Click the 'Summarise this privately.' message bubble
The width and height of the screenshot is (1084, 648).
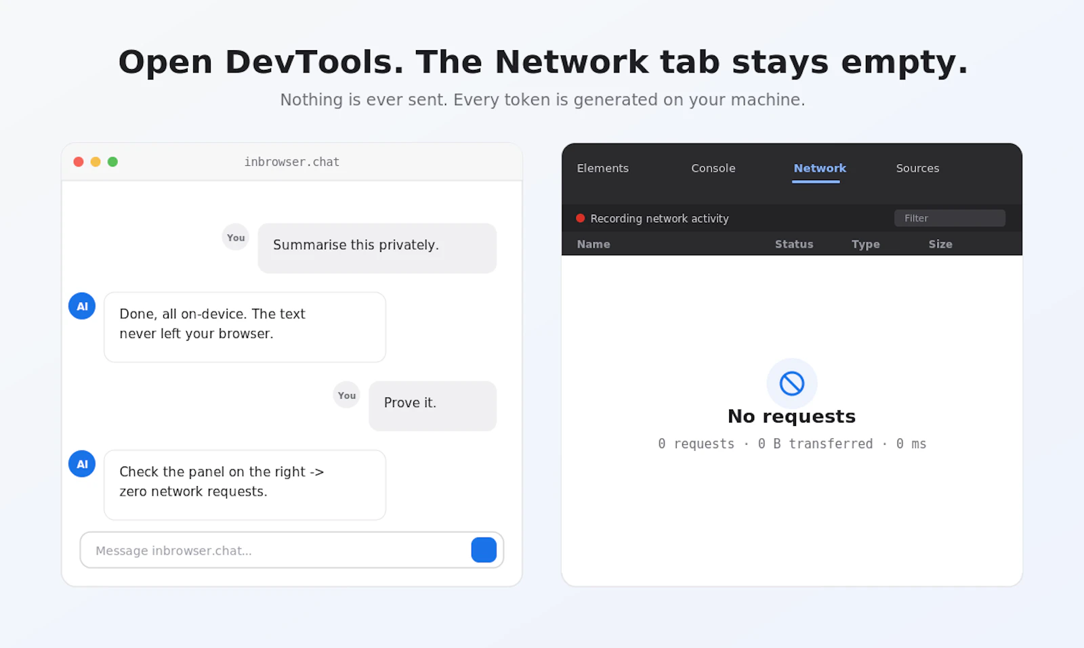377,248
